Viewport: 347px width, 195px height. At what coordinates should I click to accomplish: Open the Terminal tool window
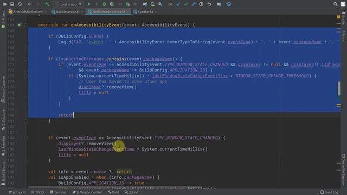pos(58,192)
